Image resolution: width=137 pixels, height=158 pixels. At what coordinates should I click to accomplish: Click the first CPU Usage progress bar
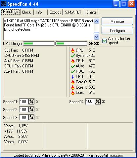39,44
